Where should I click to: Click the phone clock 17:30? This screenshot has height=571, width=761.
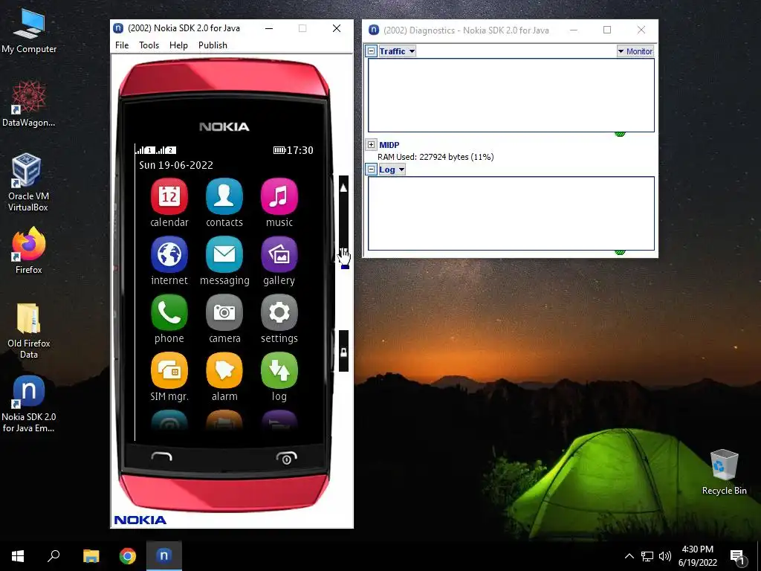point(300,150)
